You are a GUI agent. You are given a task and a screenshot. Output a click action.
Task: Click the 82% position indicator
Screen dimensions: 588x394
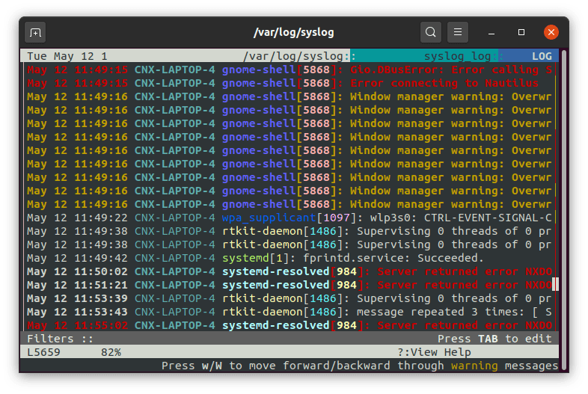click(x=111, y=352)
